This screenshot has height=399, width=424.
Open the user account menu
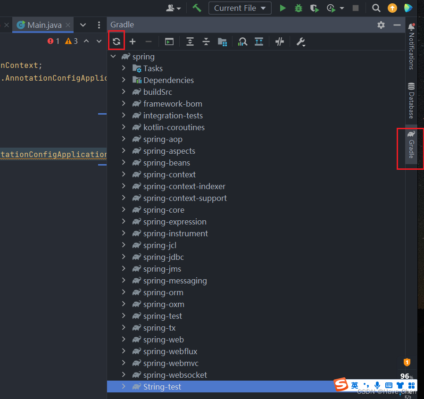click(173, 8)
